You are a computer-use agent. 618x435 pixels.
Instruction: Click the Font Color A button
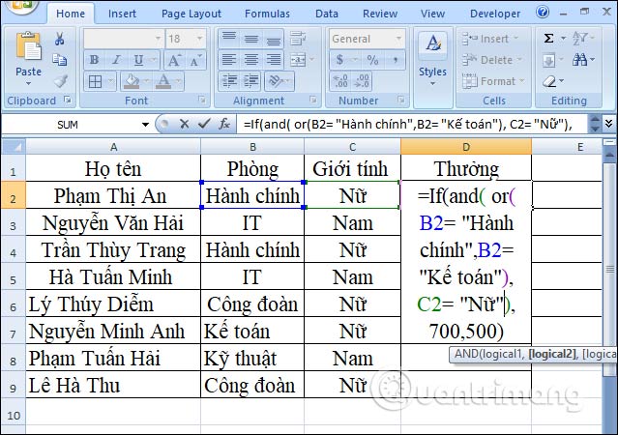pyautogui.click(x=163, y=81)
